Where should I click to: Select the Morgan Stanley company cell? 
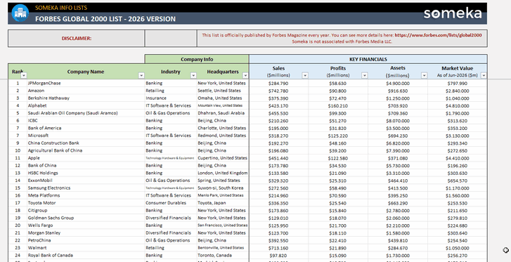86,233
